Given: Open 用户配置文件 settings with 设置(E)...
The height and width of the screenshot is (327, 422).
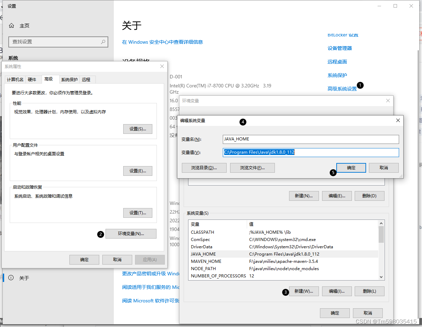Looking at the screenshot, I should (x=138, y=171).
